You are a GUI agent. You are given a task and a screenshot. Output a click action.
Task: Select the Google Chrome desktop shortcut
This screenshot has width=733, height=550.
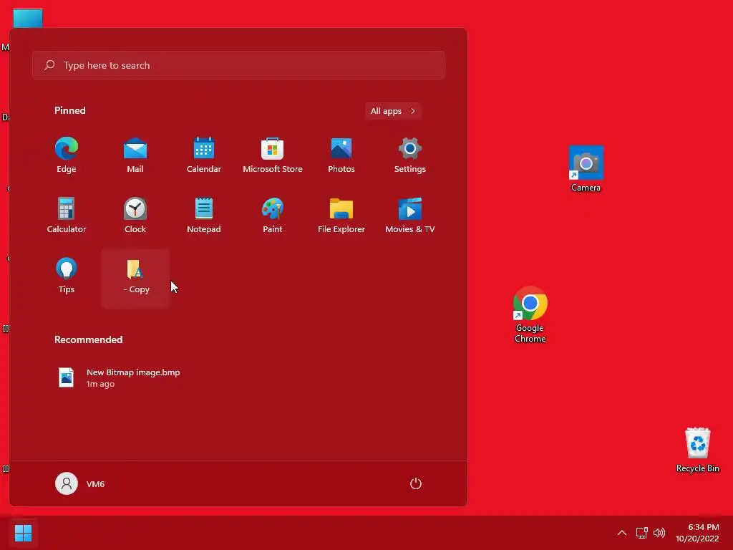(x=530, y=315)
